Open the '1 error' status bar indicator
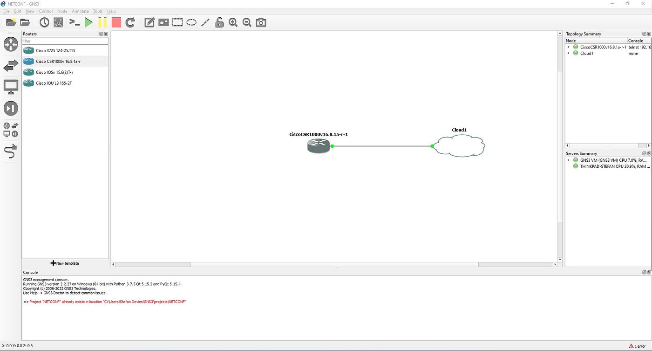 [638, 346]
